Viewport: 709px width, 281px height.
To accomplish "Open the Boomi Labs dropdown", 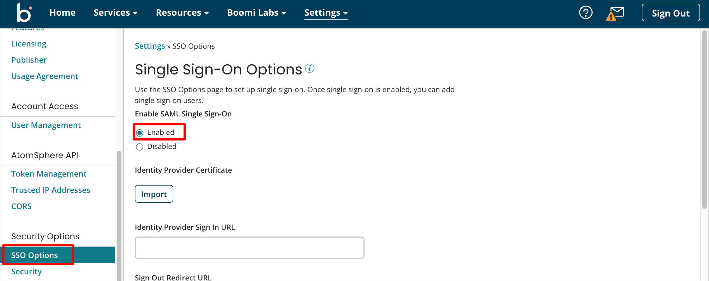I will coord(257,13).
